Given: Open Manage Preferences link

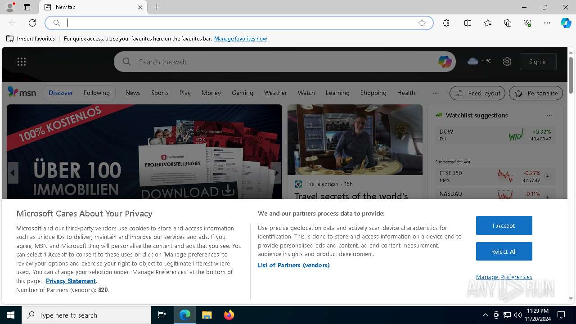Looking at the screenshot, I should pyautogui.click(x=504, y=277).
